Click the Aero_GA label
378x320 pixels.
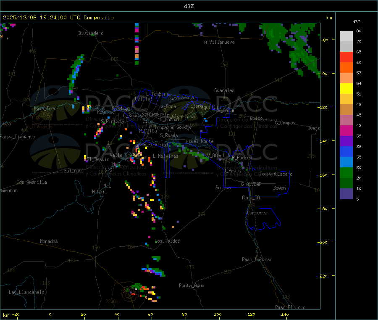coord(251,198)
